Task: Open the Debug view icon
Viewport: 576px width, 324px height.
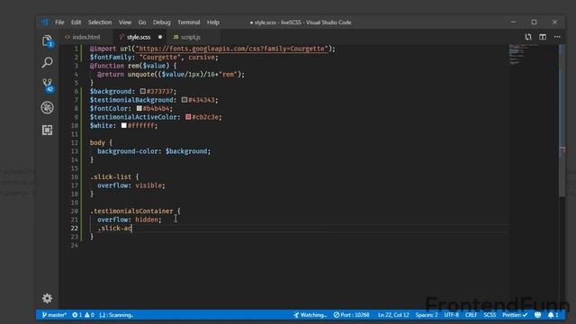Action: 47,108
